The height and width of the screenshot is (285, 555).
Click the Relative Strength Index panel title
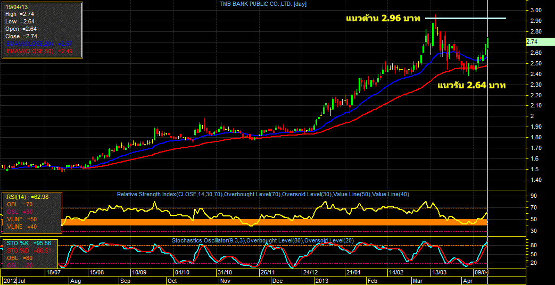pyautogui.click(x=263, y=194)
